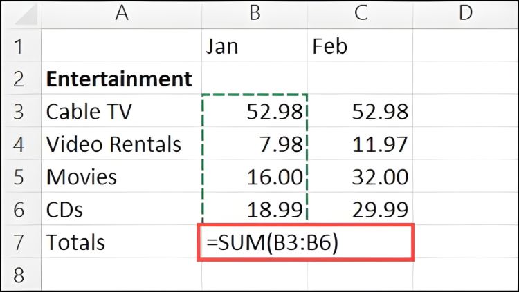Viewport: 519px width, 292px height.
Task: Select the Entertainment cell
Action: point(122,78)
